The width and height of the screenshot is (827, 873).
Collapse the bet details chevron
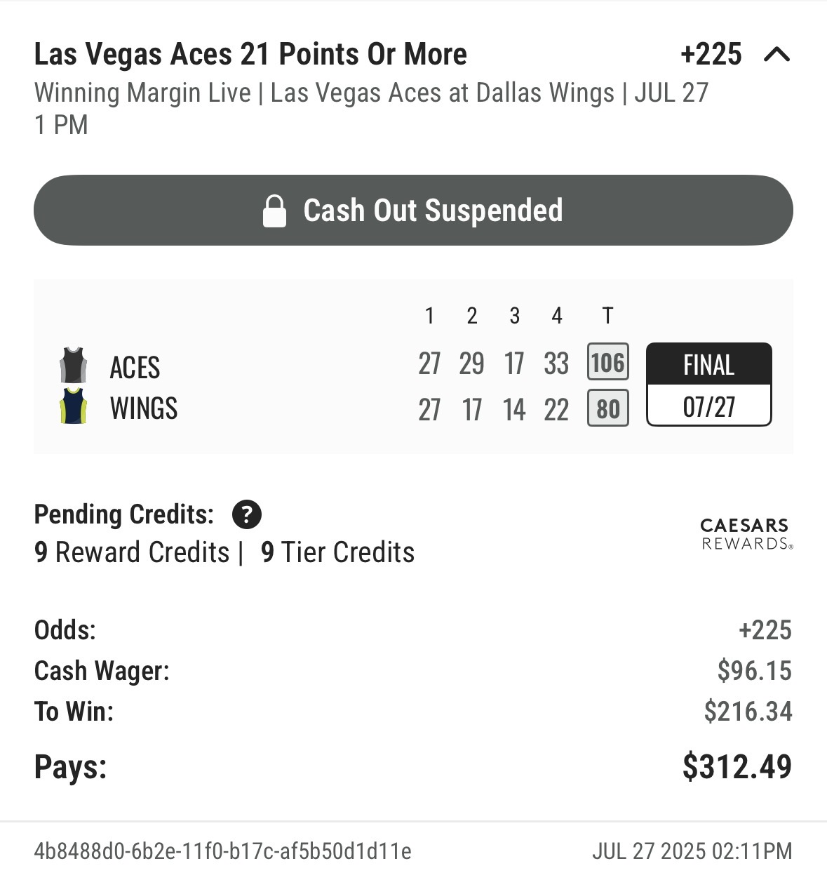[776, 54]
